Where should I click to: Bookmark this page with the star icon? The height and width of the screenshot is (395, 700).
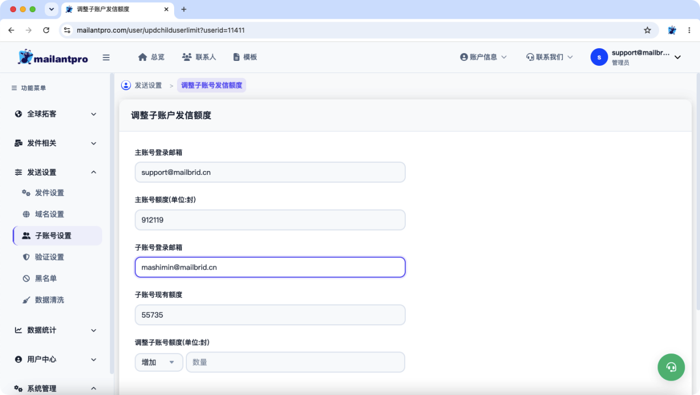[x=647, y=30]
